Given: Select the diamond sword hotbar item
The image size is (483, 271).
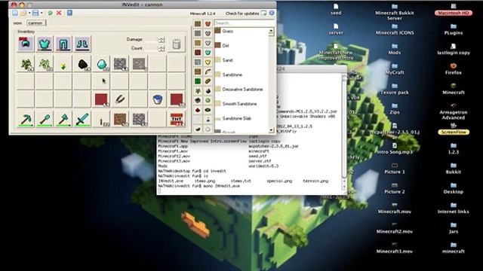Looking at the screenshot, I should [x=82, y=119].
